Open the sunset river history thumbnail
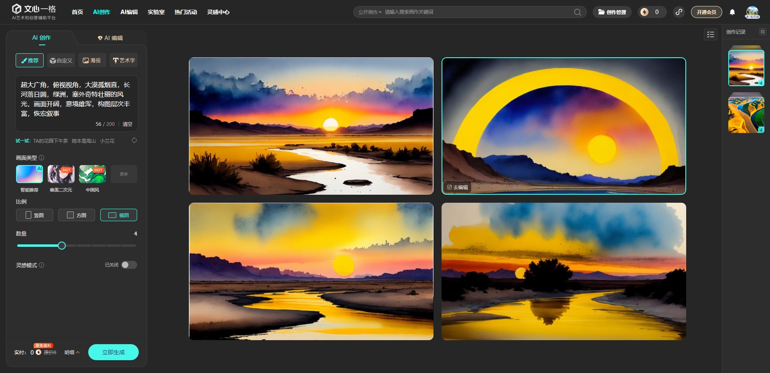The image size is (770, 373). [746, 68]
